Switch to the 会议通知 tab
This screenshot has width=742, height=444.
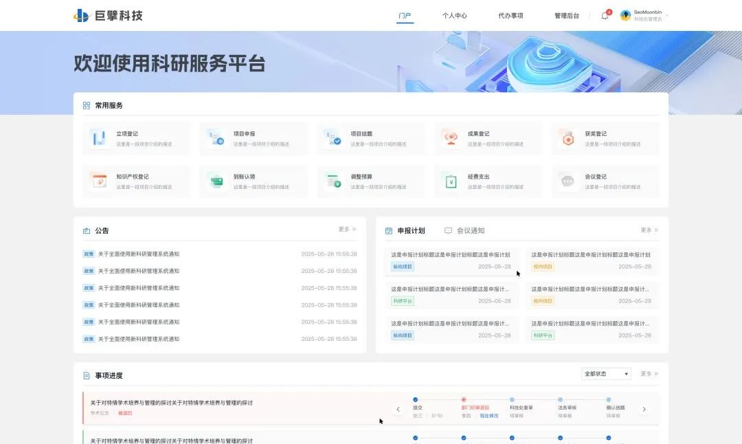470,231
